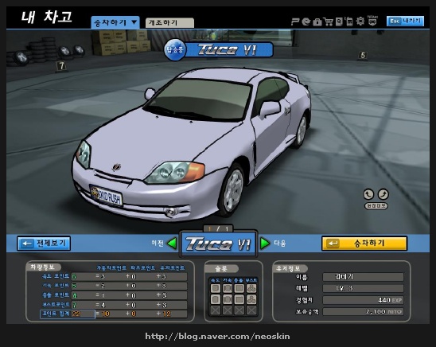Click locked third-row 충돌 slot
The width and height of the screenshot is (436, 347).
(x=239, y=310)
